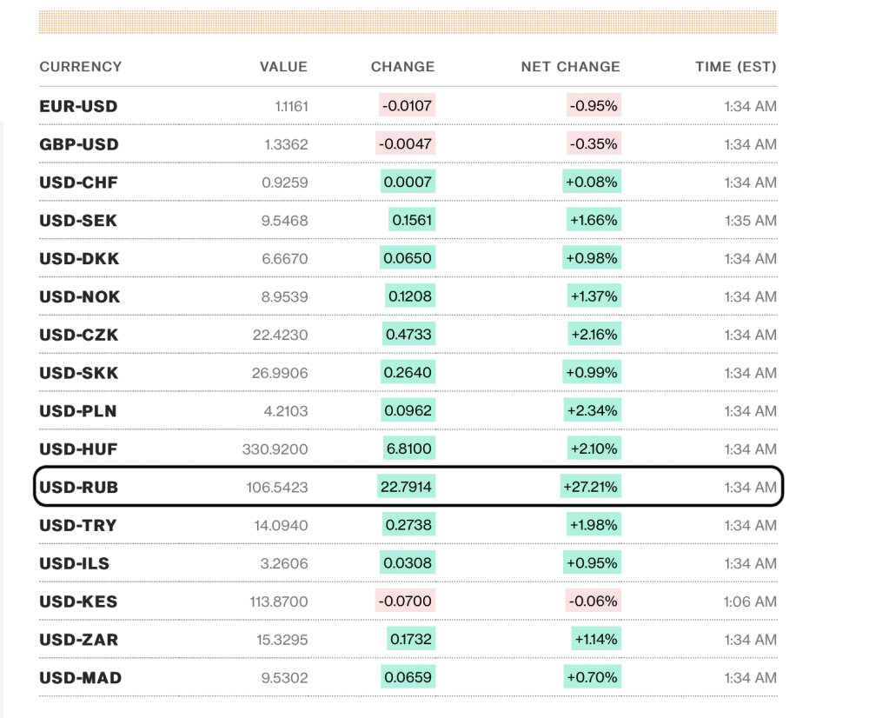Image resolution: width=869 pixels, height=718 pixels.
Task: Click the highlighted USD-RUB pair
Action: point(79,488)
